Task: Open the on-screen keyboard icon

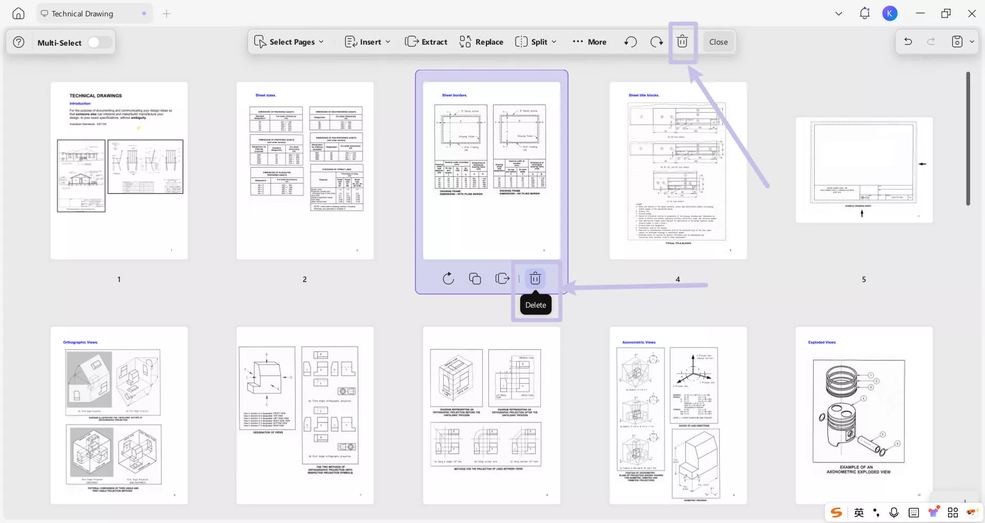Action: pyautogui.click(x=914, y=512)
